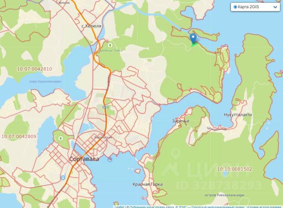
Task: Click cadastral block label 10:10:0081502
Action: point(235,169)
